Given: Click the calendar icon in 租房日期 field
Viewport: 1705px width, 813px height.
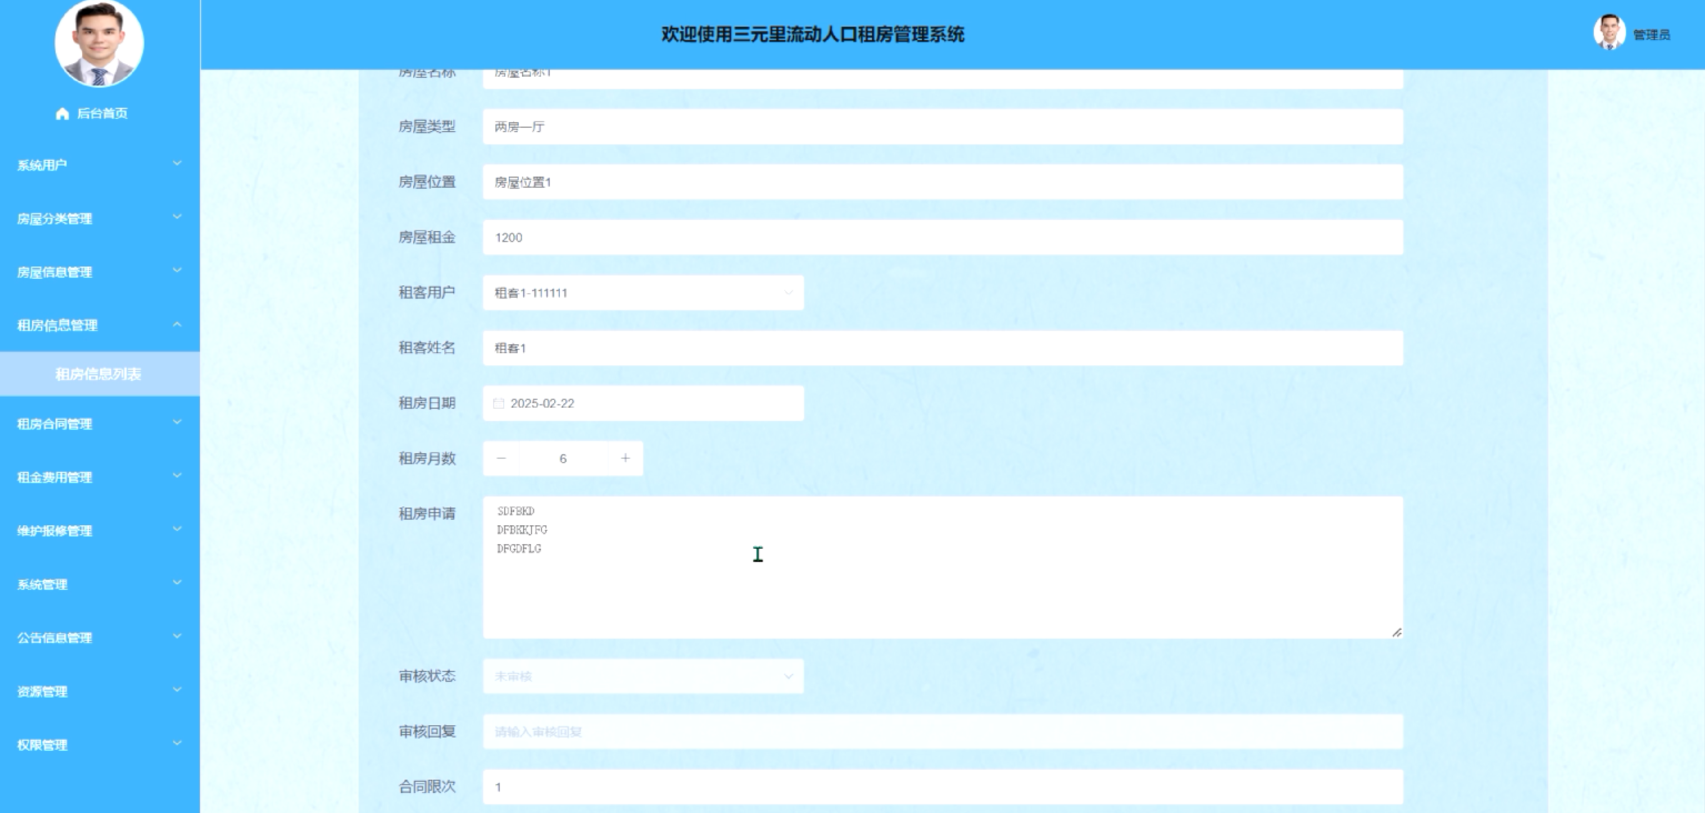Looking at the screenshot, I should point(499,403).
